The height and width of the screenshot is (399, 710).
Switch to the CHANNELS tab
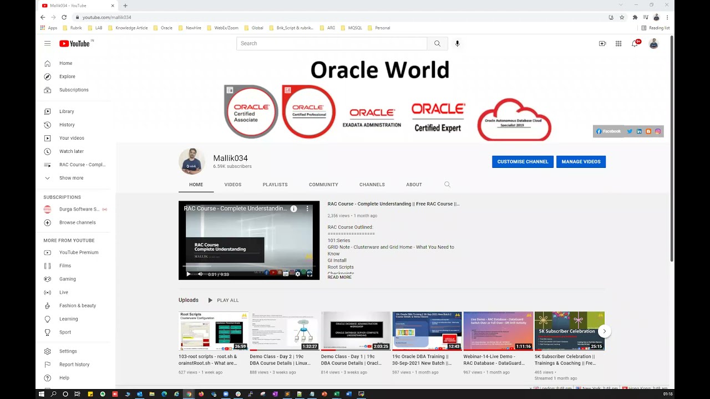[372, 185]
